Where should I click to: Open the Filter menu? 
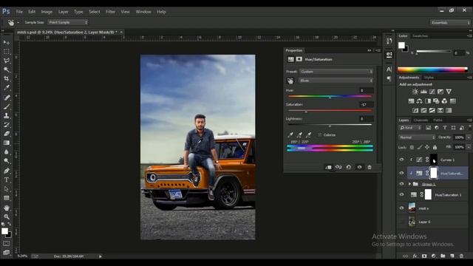click(x=110, y=12)
